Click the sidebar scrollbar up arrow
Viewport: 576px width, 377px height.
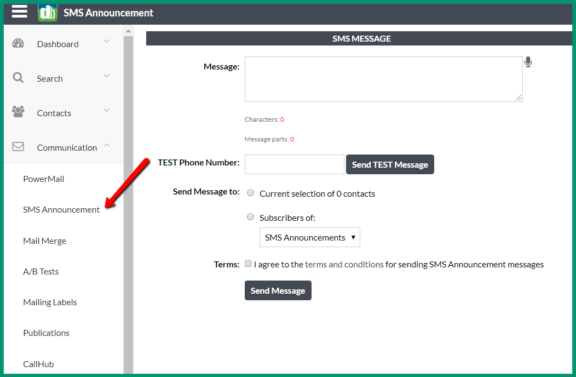[128, 31]
